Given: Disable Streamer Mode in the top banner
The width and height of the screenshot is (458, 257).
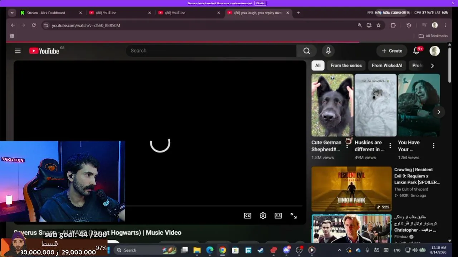Looking at the screenshot, I should coord(260,3).
